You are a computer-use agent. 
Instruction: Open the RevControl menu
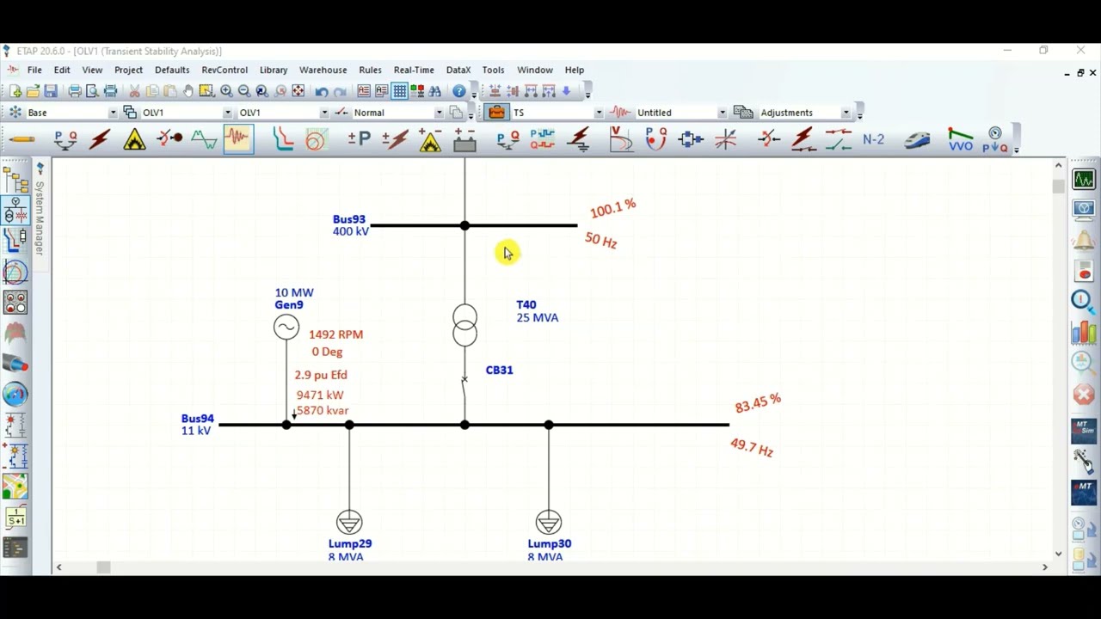[x=225, y=70]
